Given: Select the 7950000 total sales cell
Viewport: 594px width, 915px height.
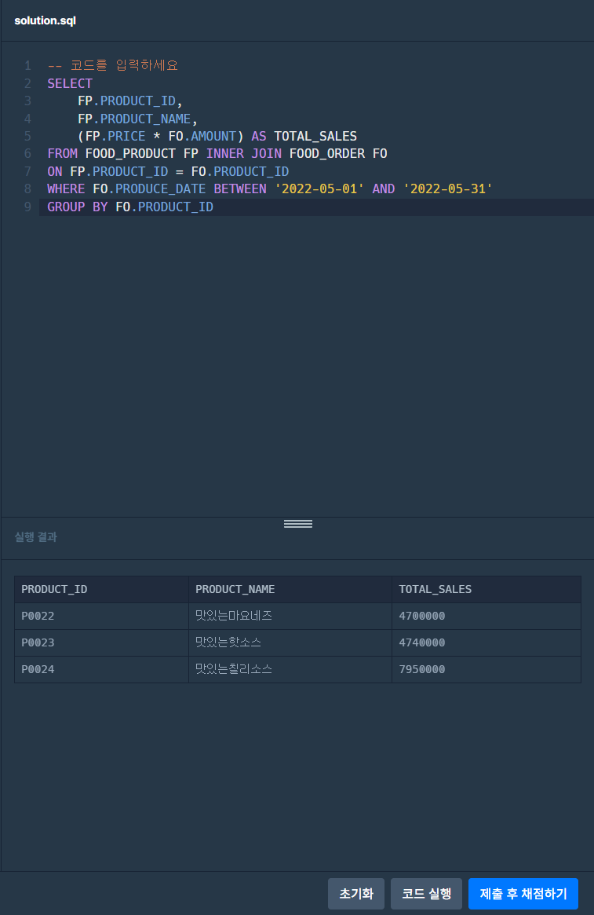Looking at the screenshot, I should 486,669.
